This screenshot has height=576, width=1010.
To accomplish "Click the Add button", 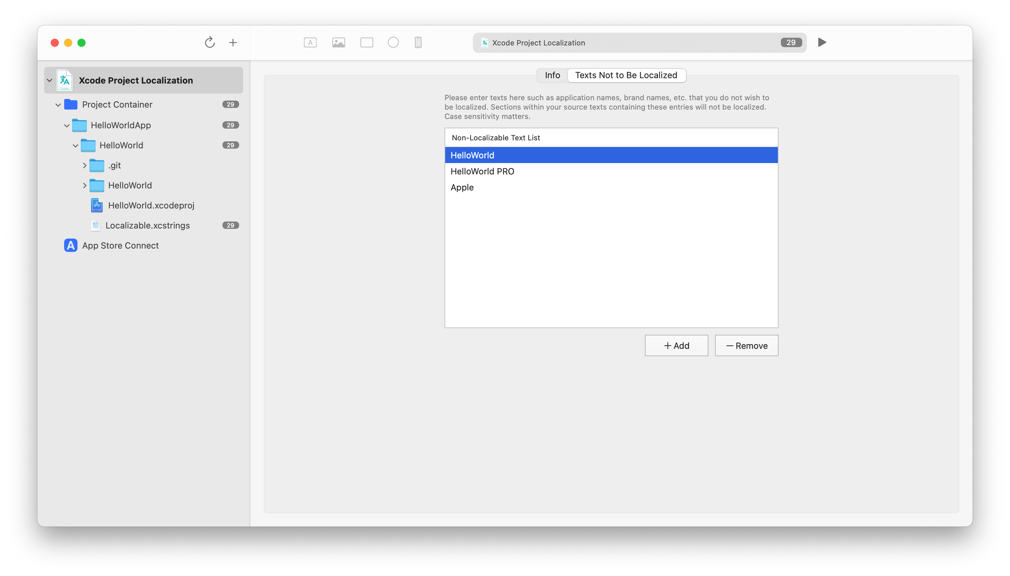I will pyautogui.click(x=676, y=345).
